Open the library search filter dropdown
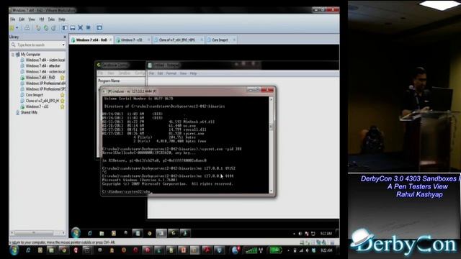Image resolution: width=461 pixels, height=259 pixels. pos(63,45)
